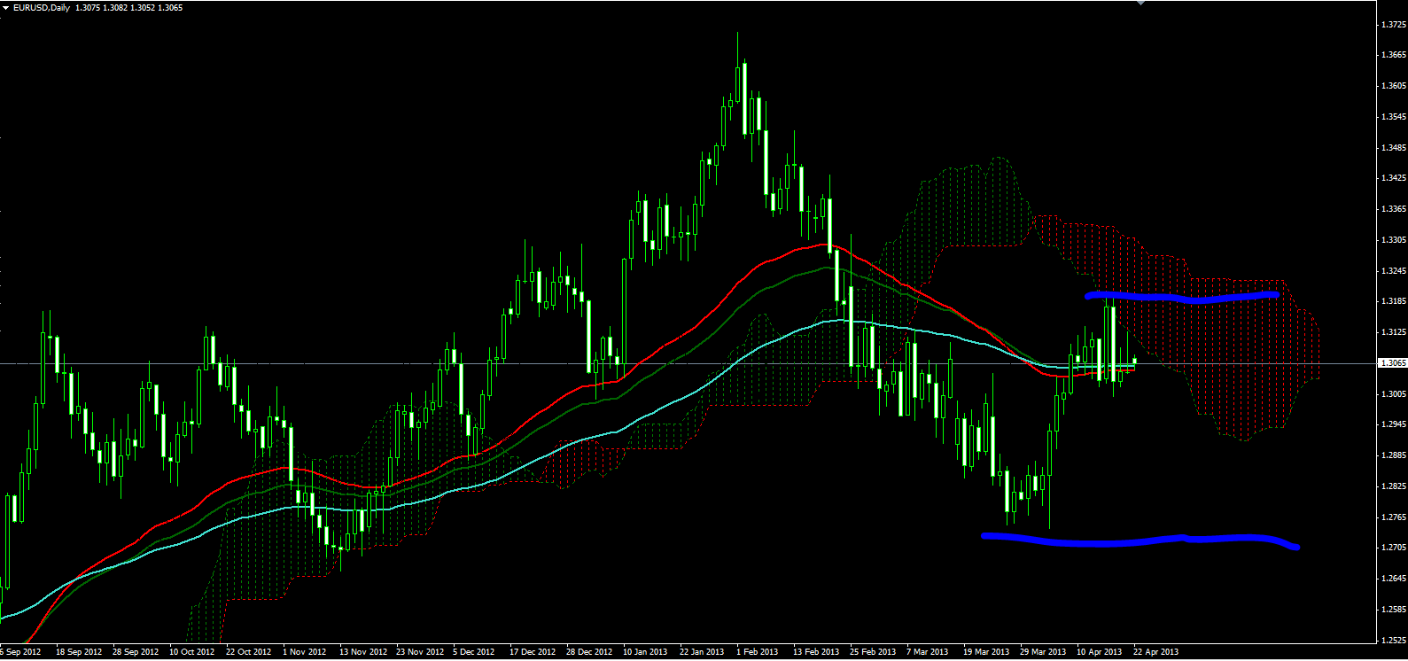This screenshot has height=661, width=1408.
Task: Click the 29 Mar 2013 date label
Action: [x=1043, y=652]
